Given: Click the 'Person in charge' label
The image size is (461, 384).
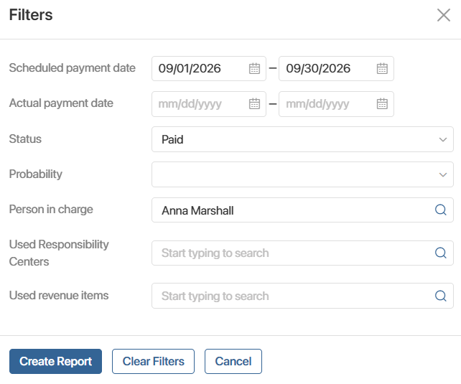Looking at the screenshot, I should (x=51, y=209).
